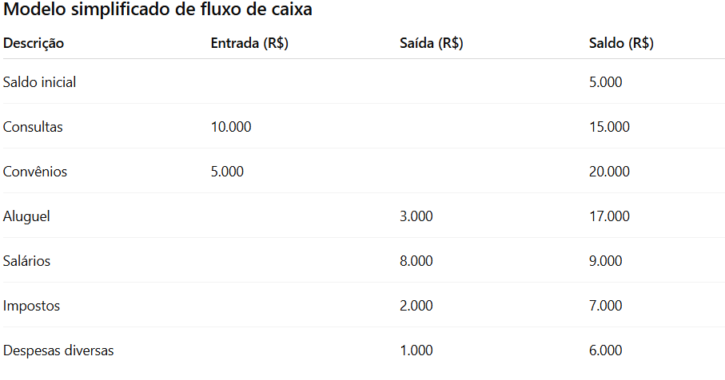Select the 'Aluguel' row label

coord(27,216)
